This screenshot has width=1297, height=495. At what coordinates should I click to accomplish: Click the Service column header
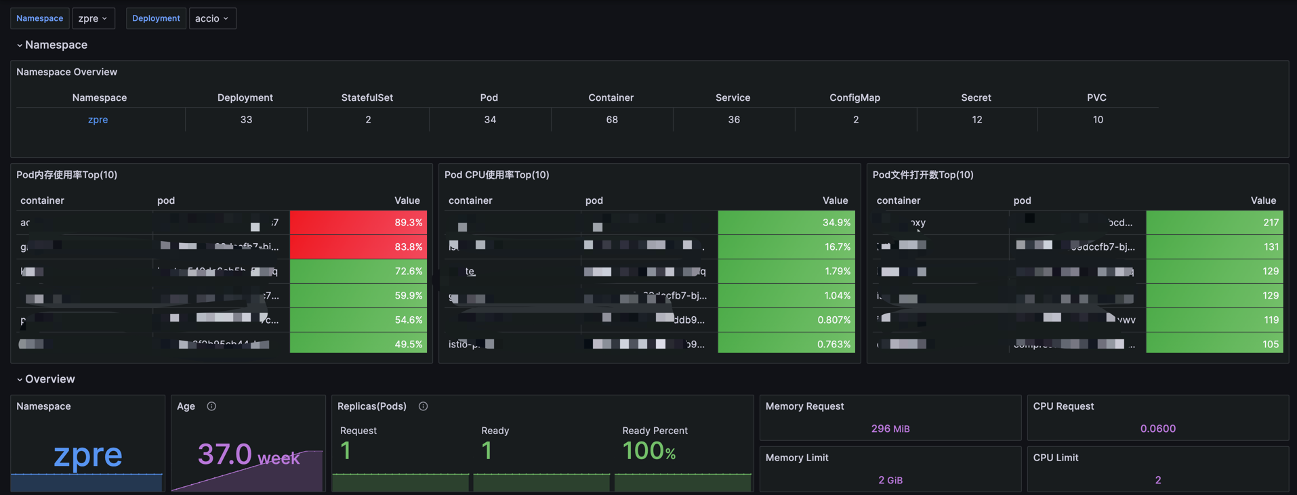[733, 98]
